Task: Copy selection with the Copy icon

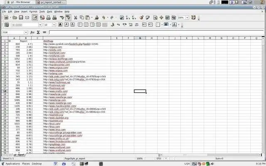Action: [82, 17]
